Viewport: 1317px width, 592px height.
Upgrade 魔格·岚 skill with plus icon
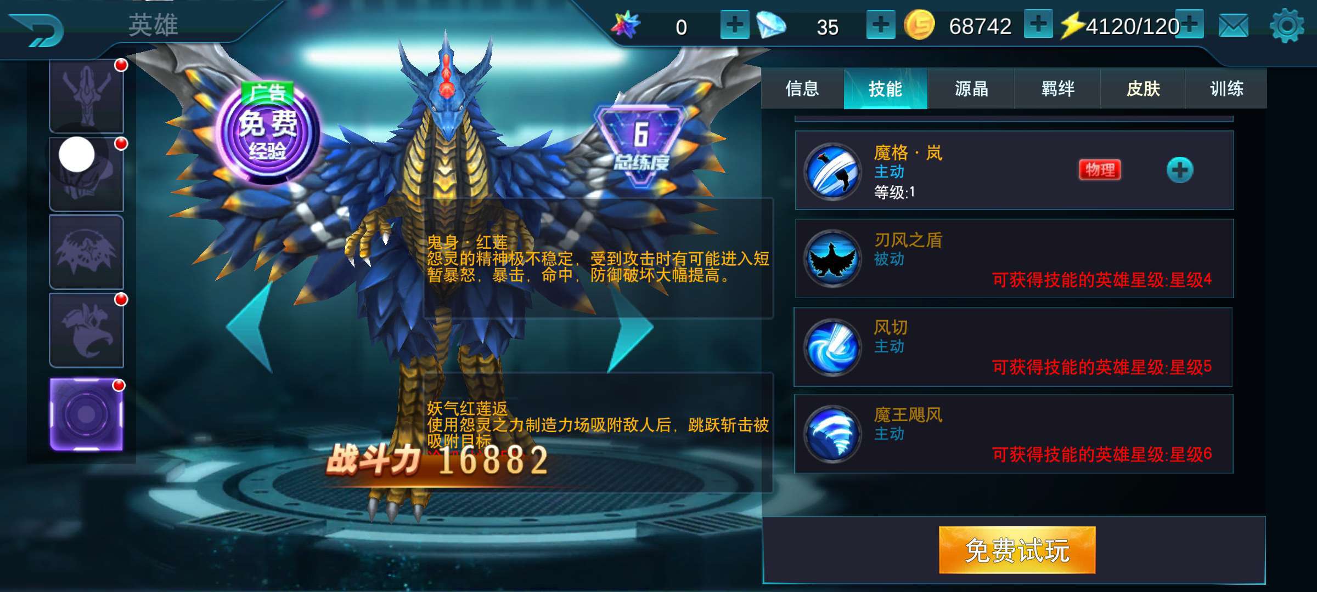click(1180, 170)
